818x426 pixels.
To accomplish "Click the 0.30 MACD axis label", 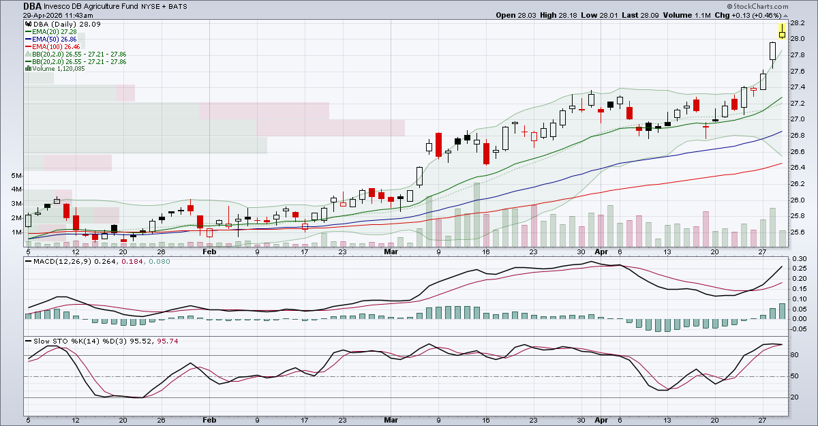I will tap(798, 259).
